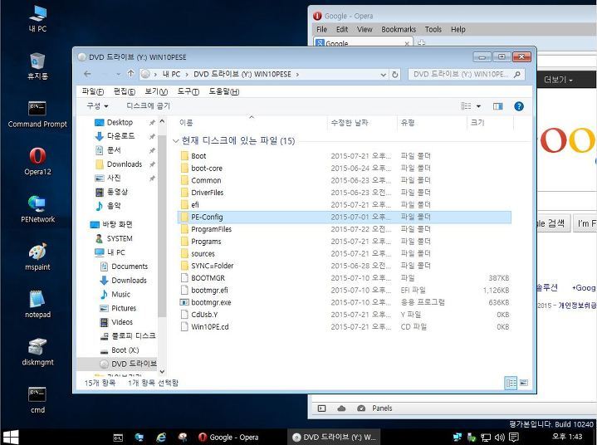Open the 도움말(H) menu
Screen dimensions: 597x445
point(224,91)
